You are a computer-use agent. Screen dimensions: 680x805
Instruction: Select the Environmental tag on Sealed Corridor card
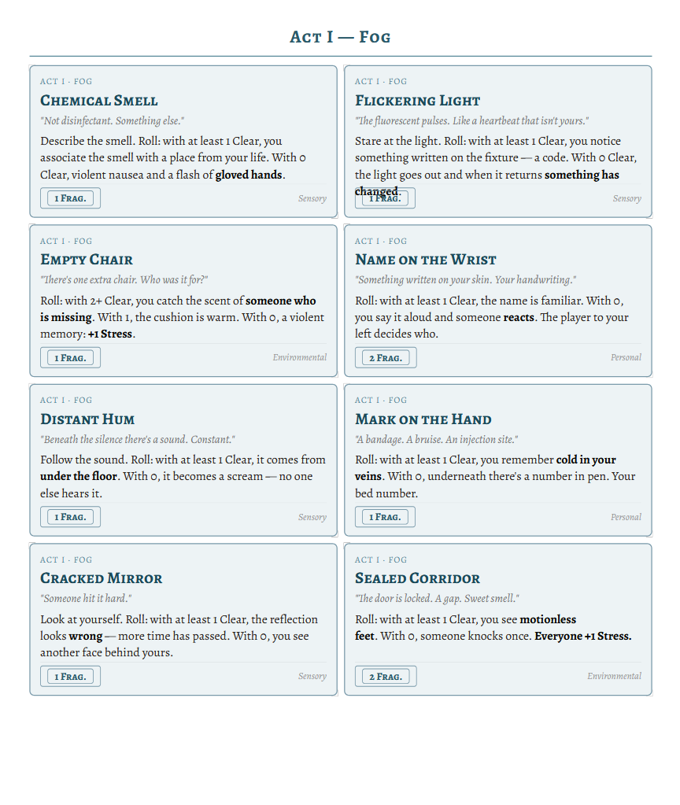tap(614, 676)
